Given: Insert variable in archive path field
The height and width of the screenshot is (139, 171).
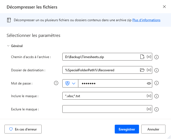Looking at the screenshot, I should click(x=149, y=57).
